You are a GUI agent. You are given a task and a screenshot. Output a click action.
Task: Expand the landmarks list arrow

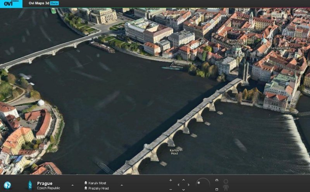tap(122, 185)
